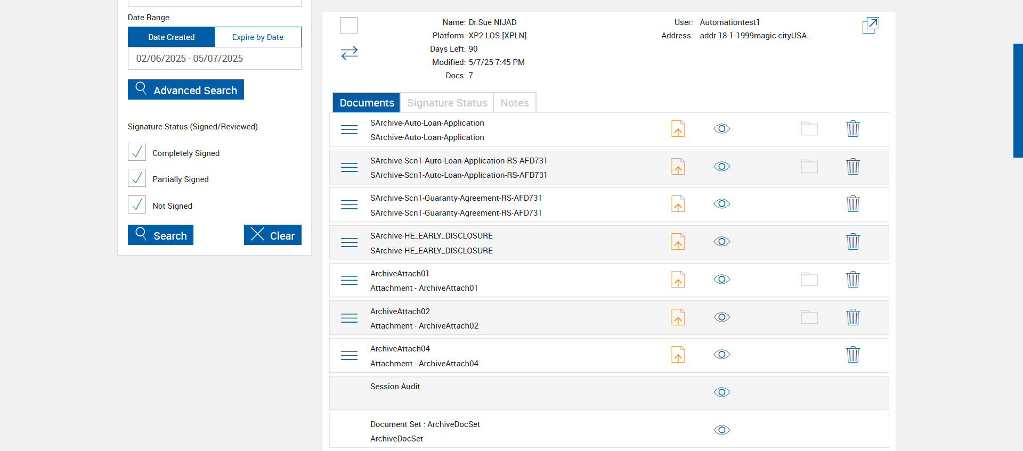The width and height of the screenshot is (1023, 451).
Task: Open the session in a new window
Action: [871, 25]
